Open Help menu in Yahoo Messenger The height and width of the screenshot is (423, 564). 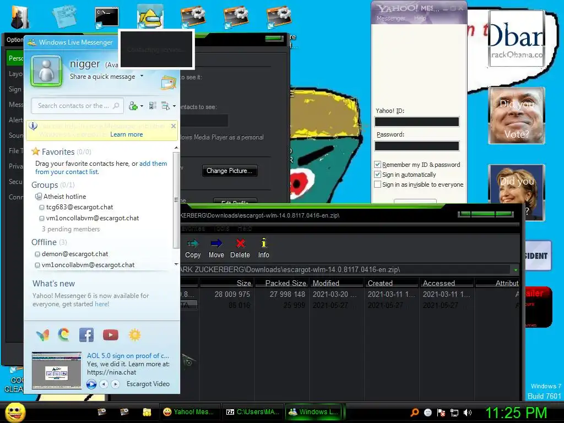pos(420,18)
